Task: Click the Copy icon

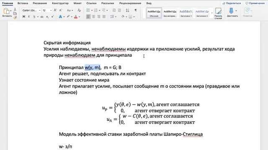Action: 15,13
